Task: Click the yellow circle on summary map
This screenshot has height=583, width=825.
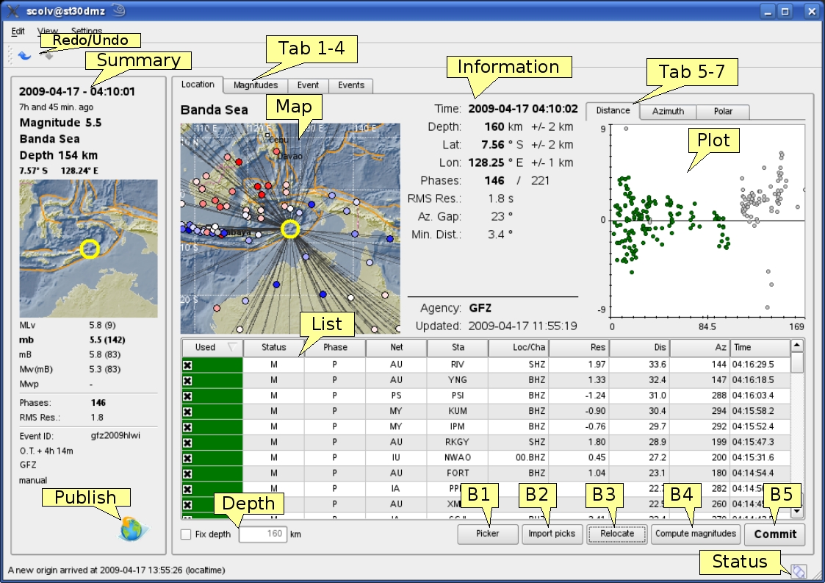Action: pos(90,249)
